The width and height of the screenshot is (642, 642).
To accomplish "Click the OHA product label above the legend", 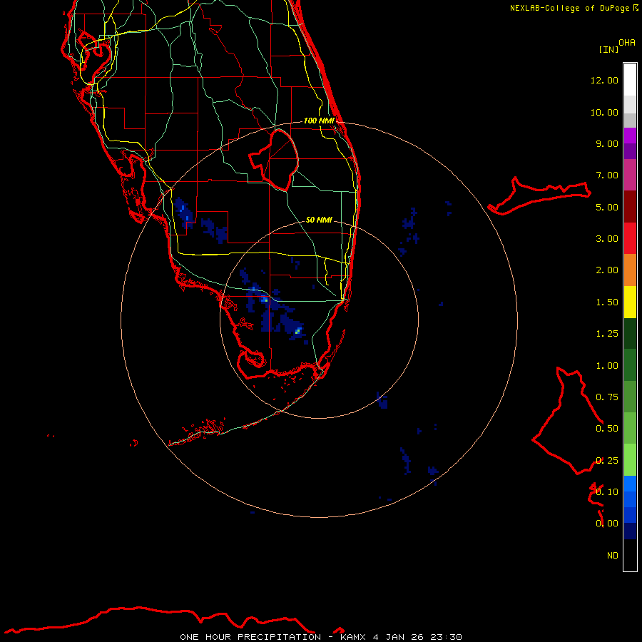I will [x=627, y=42].
